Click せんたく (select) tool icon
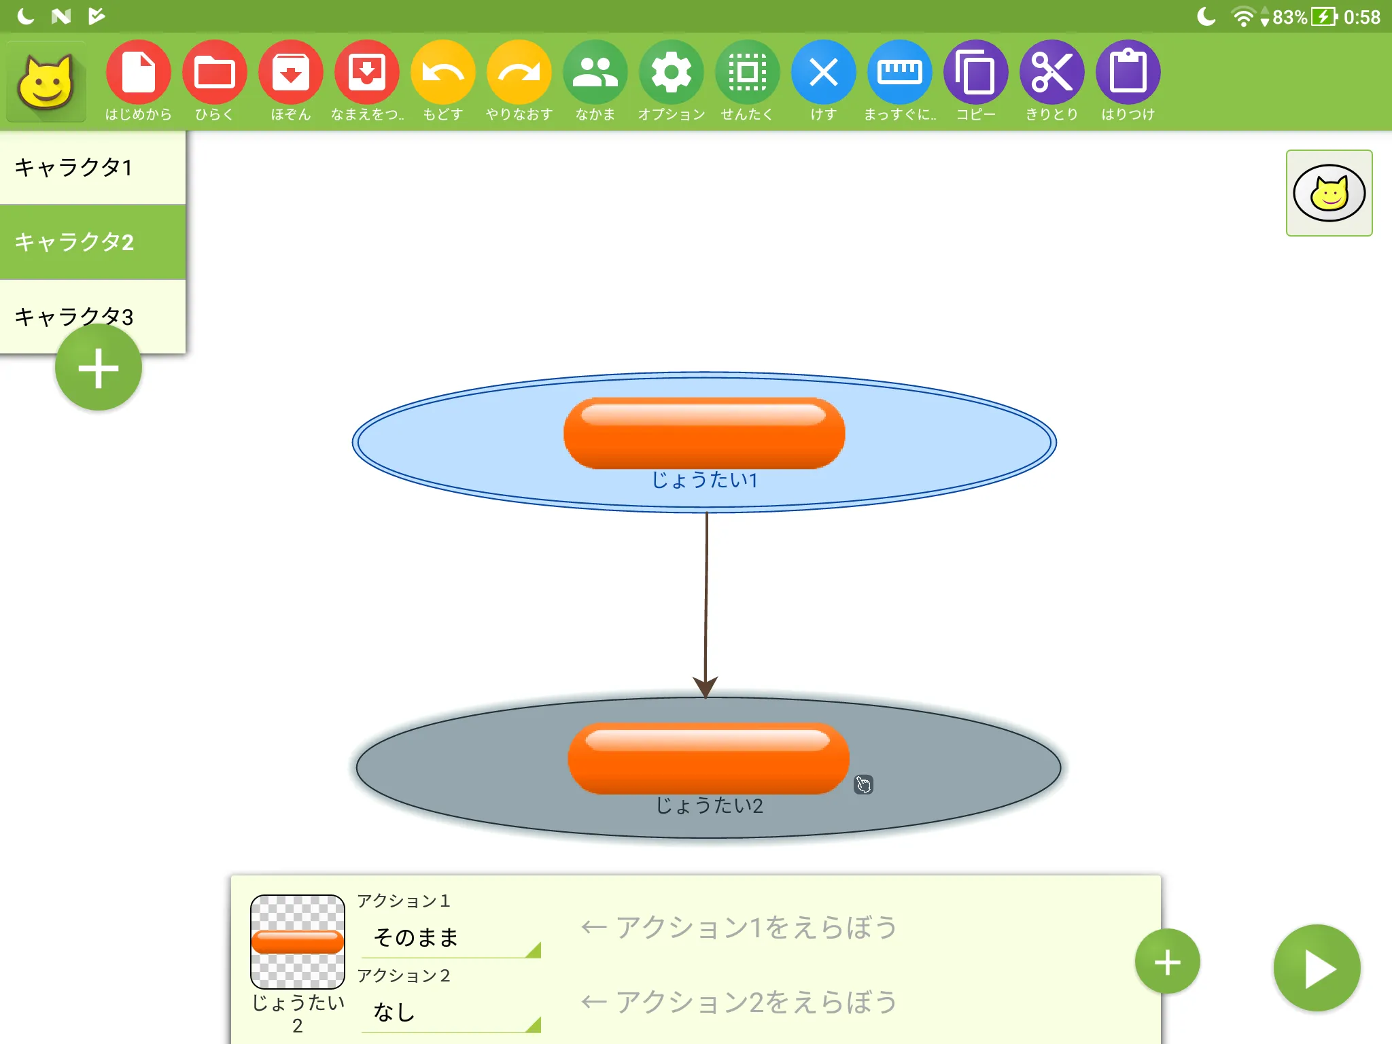 point(748,71)
